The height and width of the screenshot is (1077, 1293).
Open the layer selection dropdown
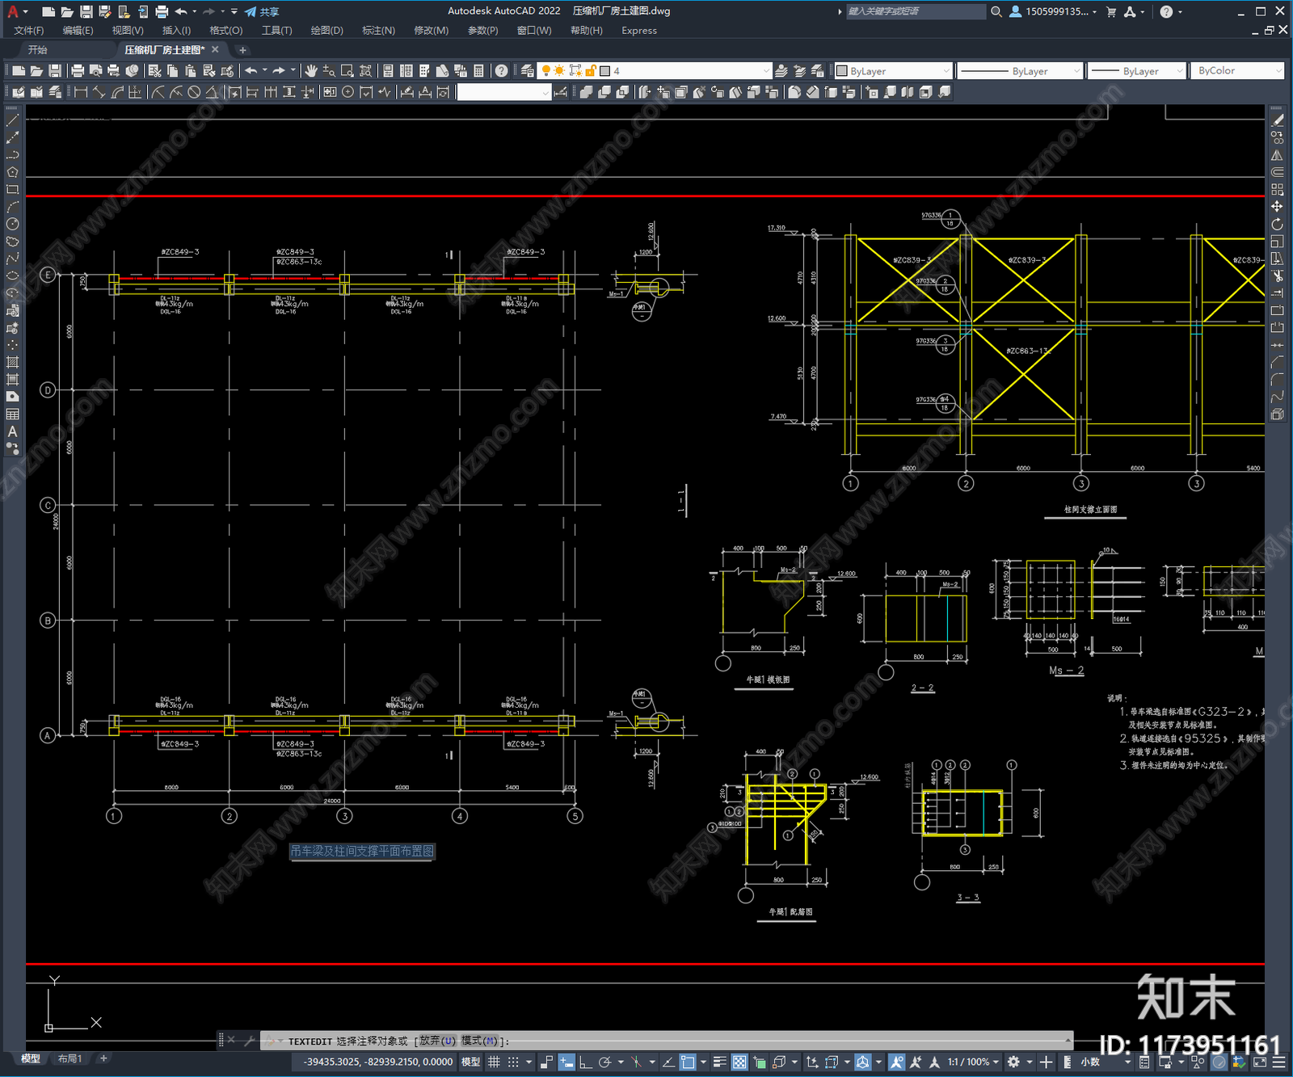click(x=656, y=71)
